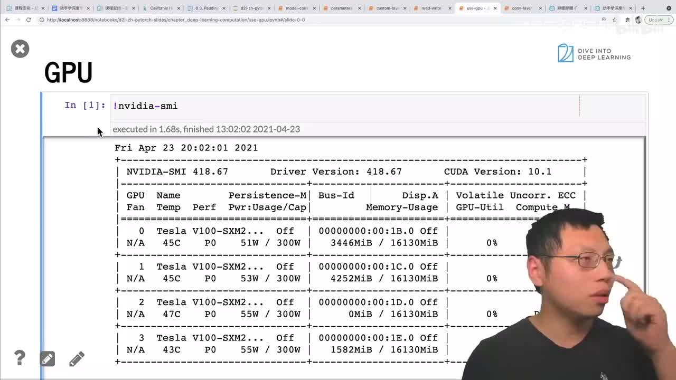Click memory usage '3446MiB / 16130MiB'
Screen dimensions: 676x380
(384, 243)
